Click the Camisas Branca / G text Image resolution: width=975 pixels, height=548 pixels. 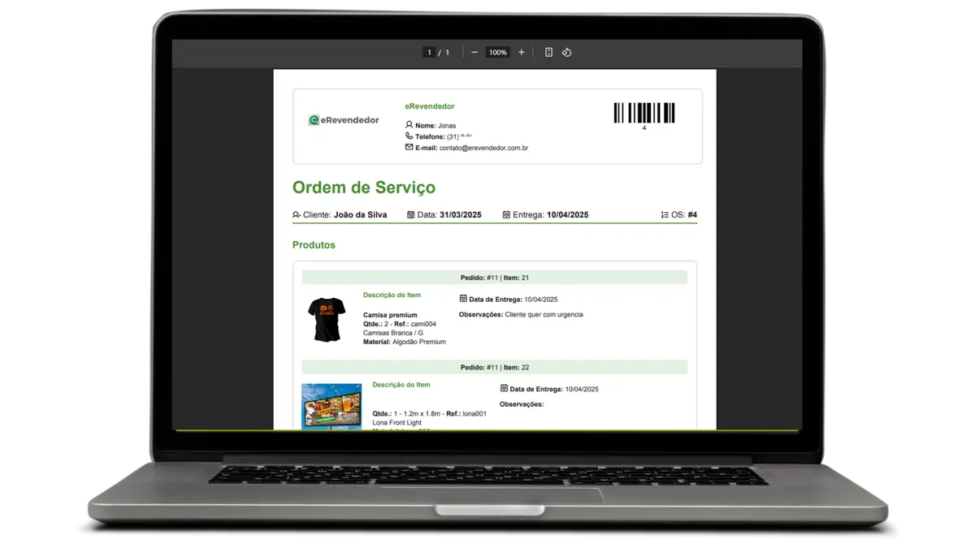pos(393,333)
